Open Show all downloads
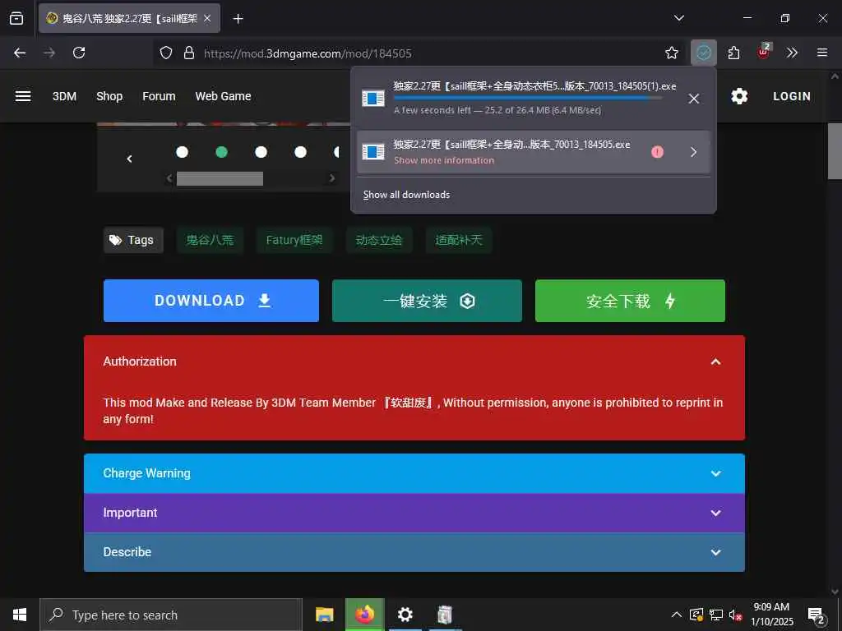 pos(406,195)
